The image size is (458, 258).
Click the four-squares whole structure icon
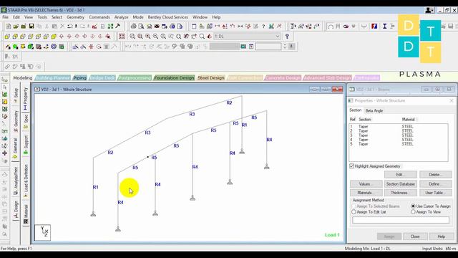pyautogui.click(x=122, y=37)
